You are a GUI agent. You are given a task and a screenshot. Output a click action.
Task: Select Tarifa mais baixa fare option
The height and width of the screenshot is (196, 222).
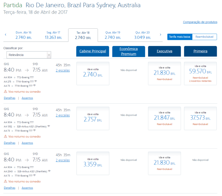[180, 37]
